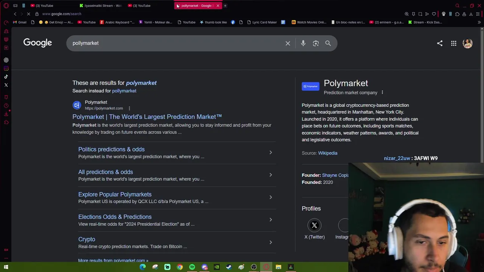Click the address bar URL www.google.com/search

click(x=62, y=14)
